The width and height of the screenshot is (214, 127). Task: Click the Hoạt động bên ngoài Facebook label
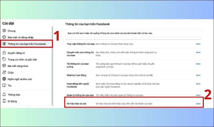[78, 85]
